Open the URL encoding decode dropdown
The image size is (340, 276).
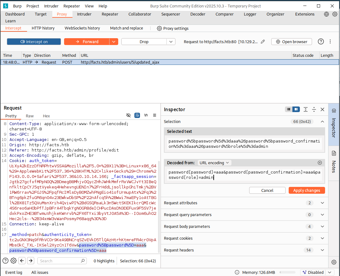(214, 163)
